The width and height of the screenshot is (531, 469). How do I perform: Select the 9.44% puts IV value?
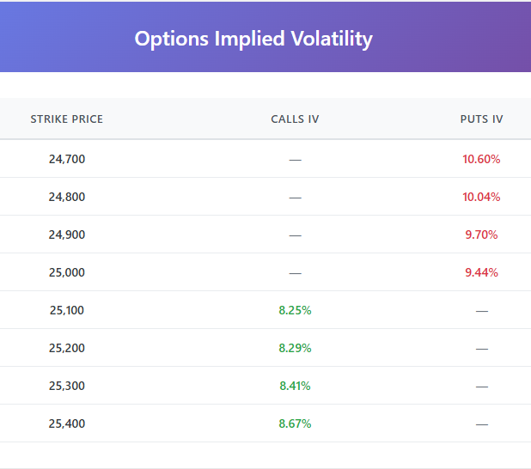tap(481, 272)
